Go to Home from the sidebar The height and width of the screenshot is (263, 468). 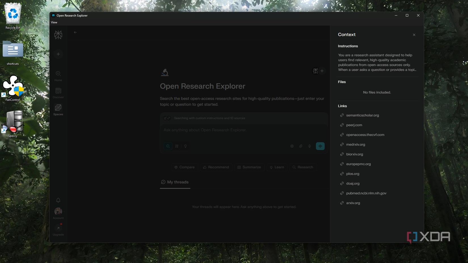[58, 75]
